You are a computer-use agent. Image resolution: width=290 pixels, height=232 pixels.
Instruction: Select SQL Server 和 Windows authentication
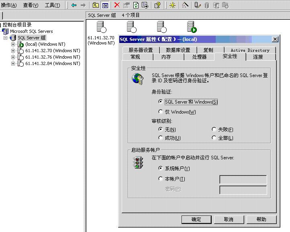tap(161, 102)
